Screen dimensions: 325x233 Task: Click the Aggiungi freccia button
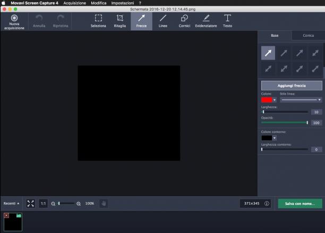292,86
